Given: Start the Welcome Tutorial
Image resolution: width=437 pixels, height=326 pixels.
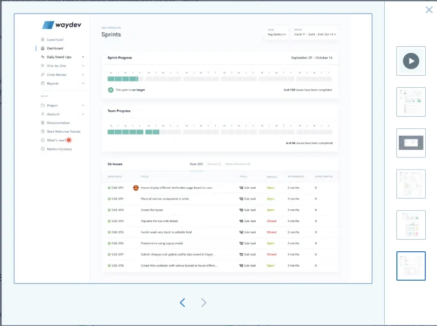Looking at the screenshot, I should click(63, 131).
